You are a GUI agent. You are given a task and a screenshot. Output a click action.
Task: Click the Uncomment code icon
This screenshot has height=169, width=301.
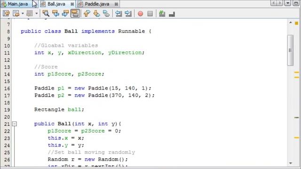click(x=172, y=14)
